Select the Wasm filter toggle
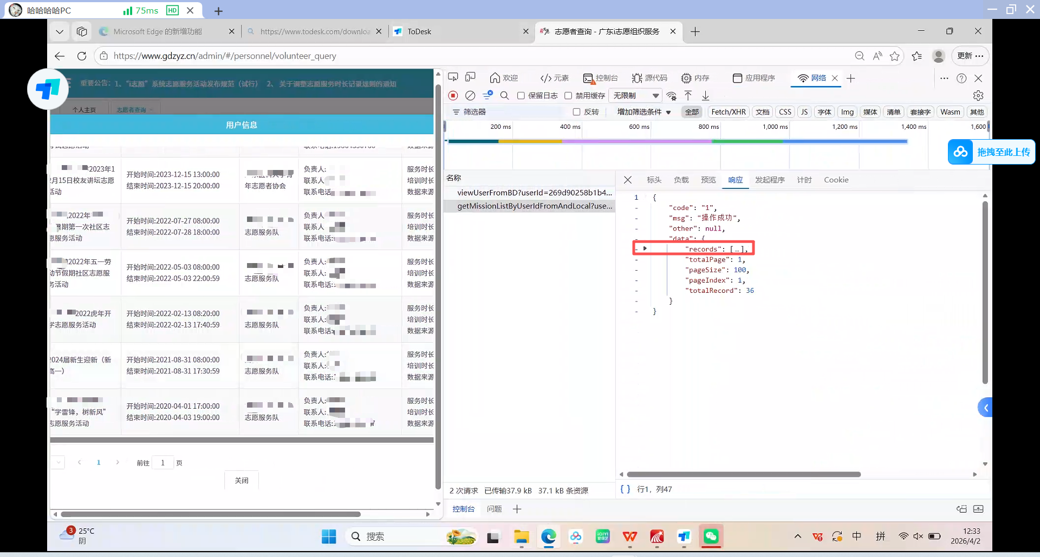 tap(950, 112)
